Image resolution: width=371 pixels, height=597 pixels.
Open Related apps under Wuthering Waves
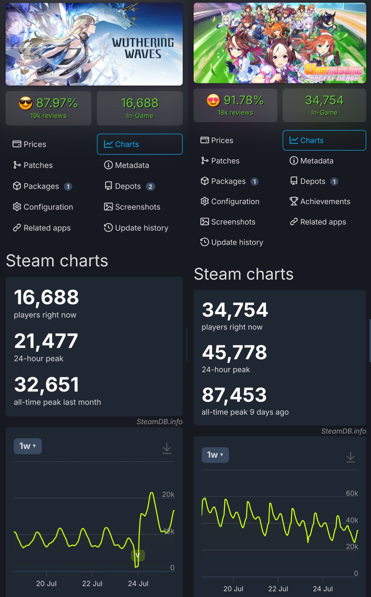(x=41, y=228)
